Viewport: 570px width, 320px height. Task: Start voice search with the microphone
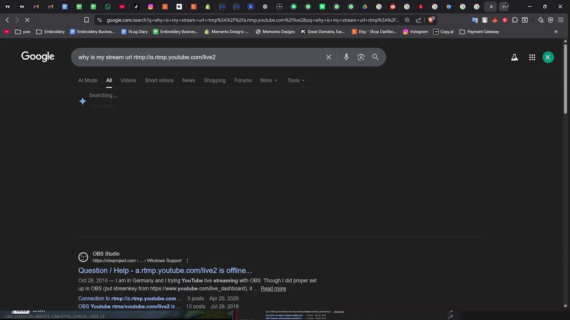coord(346,57)
